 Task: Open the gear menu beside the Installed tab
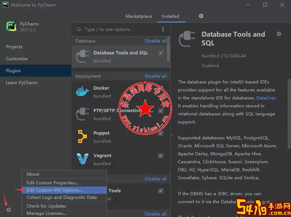[201, 16]
